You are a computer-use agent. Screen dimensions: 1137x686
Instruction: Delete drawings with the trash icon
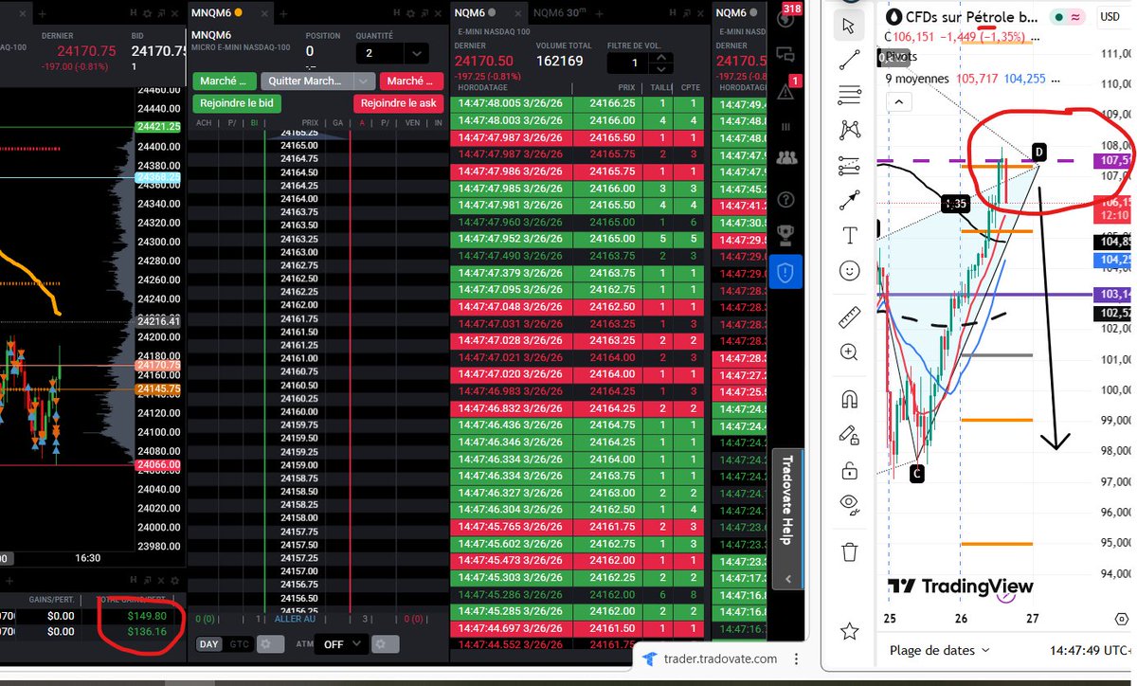[x=849, y=551]
